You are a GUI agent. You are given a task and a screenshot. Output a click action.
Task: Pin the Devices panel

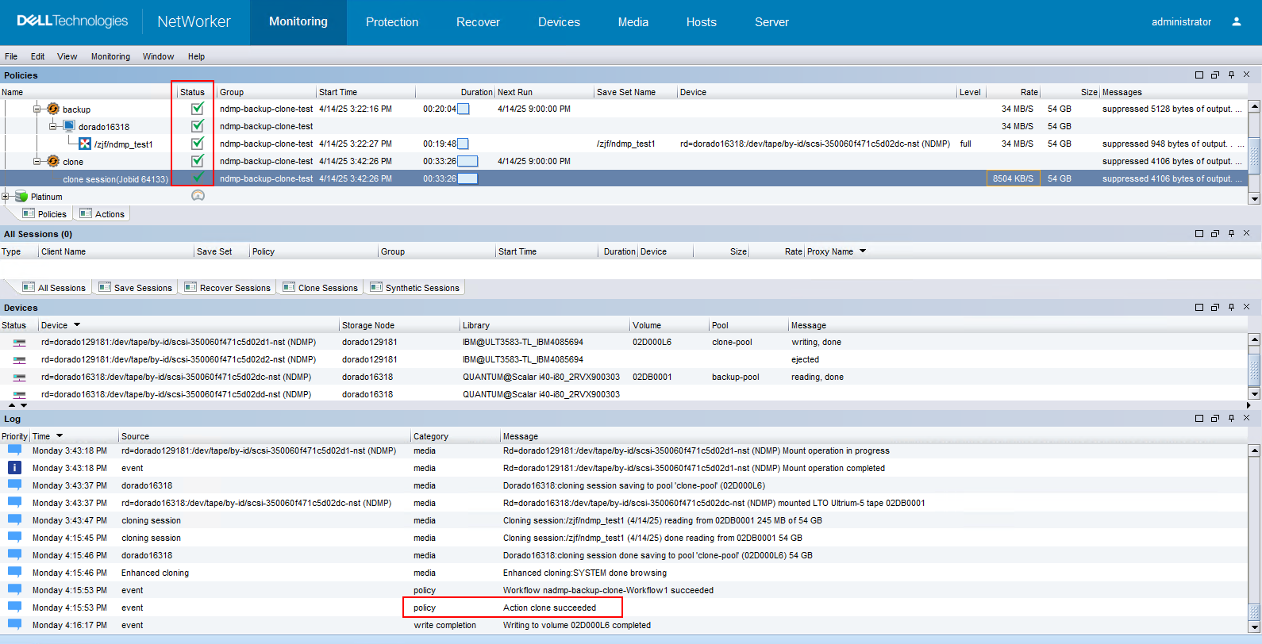click(x=1231, y=307)
